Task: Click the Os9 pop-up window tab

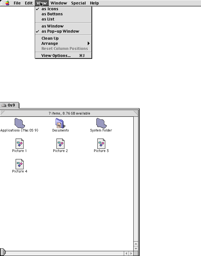Action: 10,105
